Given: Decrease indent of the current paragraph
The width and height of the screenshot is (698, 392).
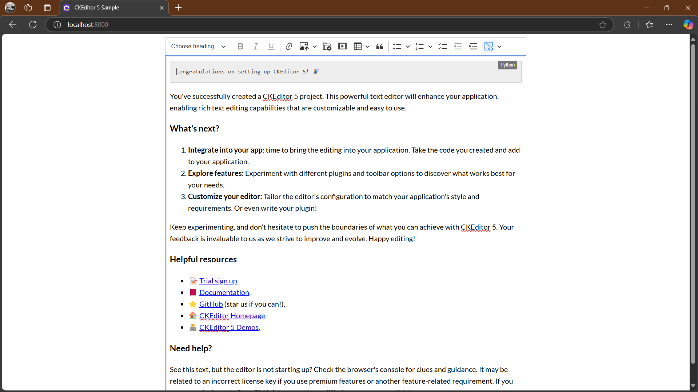Looking at the screenshot, I should pos(459,47).
